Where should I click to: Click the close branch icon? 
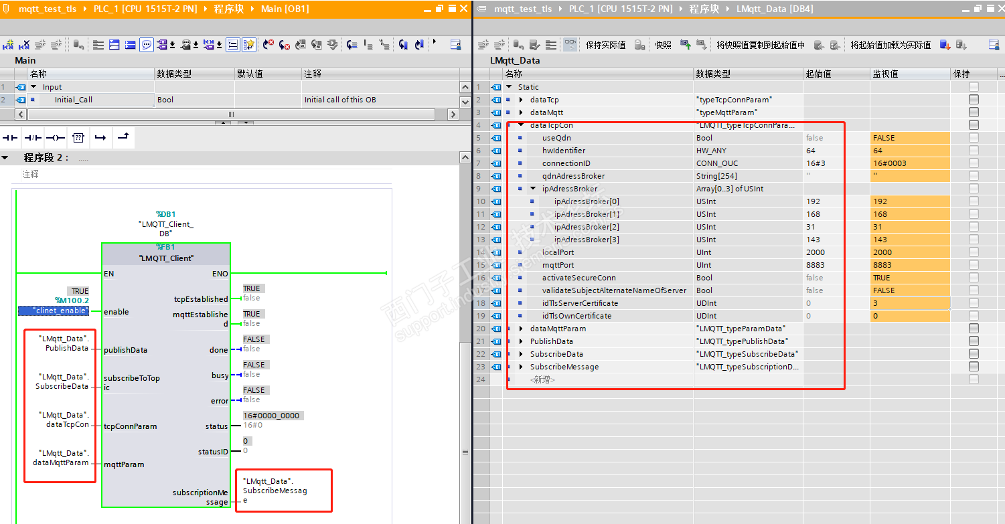click(x=123, y=138)
